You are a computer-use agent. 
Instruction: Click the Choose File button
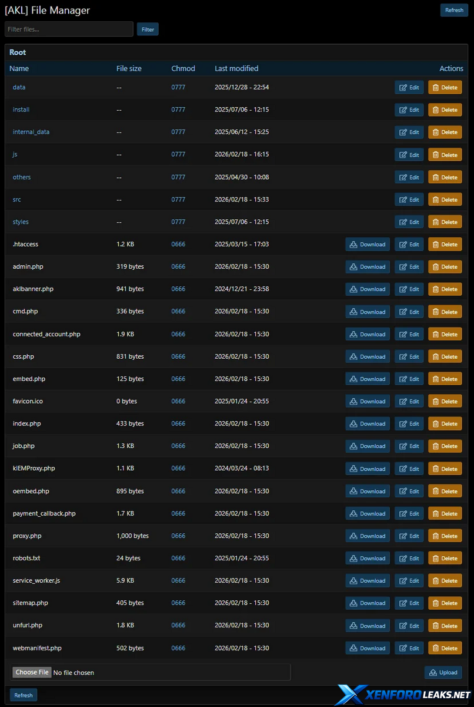(32, 672)
